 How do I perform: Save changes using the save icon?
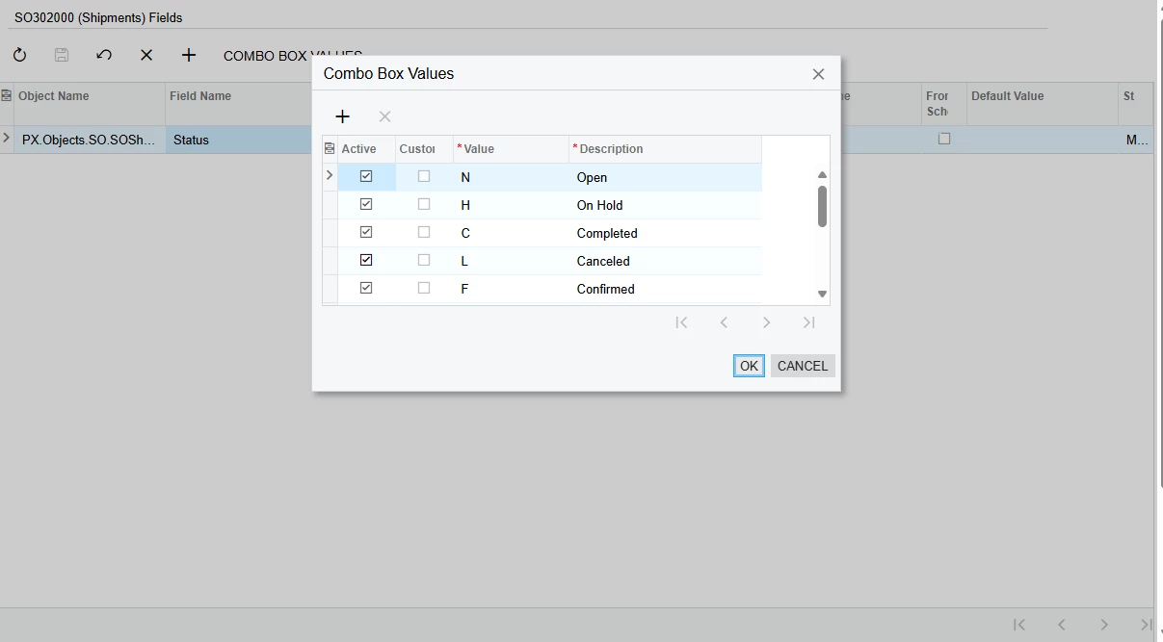click(61, 55)
